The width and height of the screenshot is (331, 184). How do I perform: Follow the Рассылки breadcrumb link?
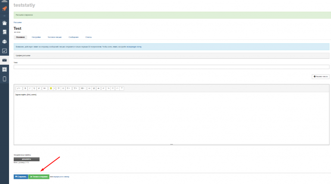pos(17,22)
